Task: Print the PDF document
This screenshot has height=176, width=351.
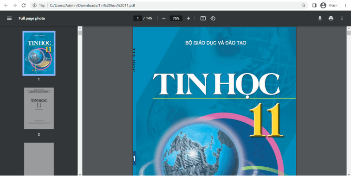Action: click(x=331, y=19)
